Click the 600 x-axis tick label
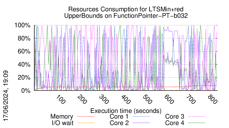The height and width of the screenshot is (128, 229). pos(169,99)
